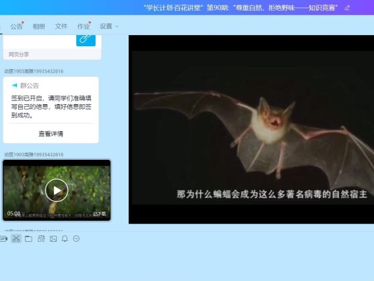Click the group announcement text body

pos(51,107)
